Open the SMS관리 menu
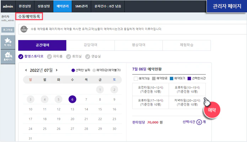Screen dimensions: 247x142 coord(81,6)
